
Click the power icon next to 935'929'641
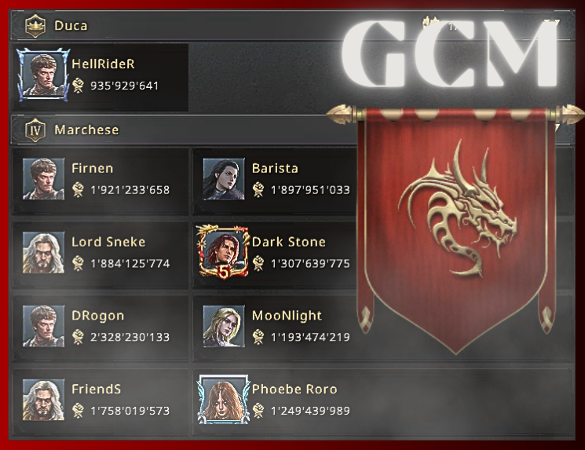[x=78, y=86]
